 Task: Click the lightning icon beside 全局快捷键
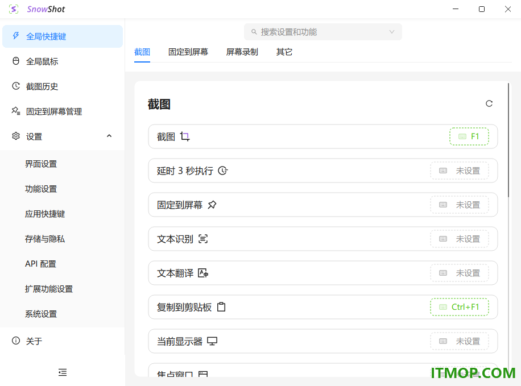[x=15, y=36]
